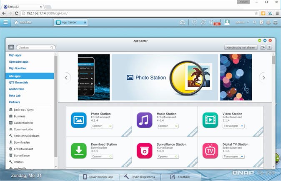Viewport: 281px width, 181px height.
Task: Select Mijn licenties in sidebar
Action: click(x=18, y=68)
